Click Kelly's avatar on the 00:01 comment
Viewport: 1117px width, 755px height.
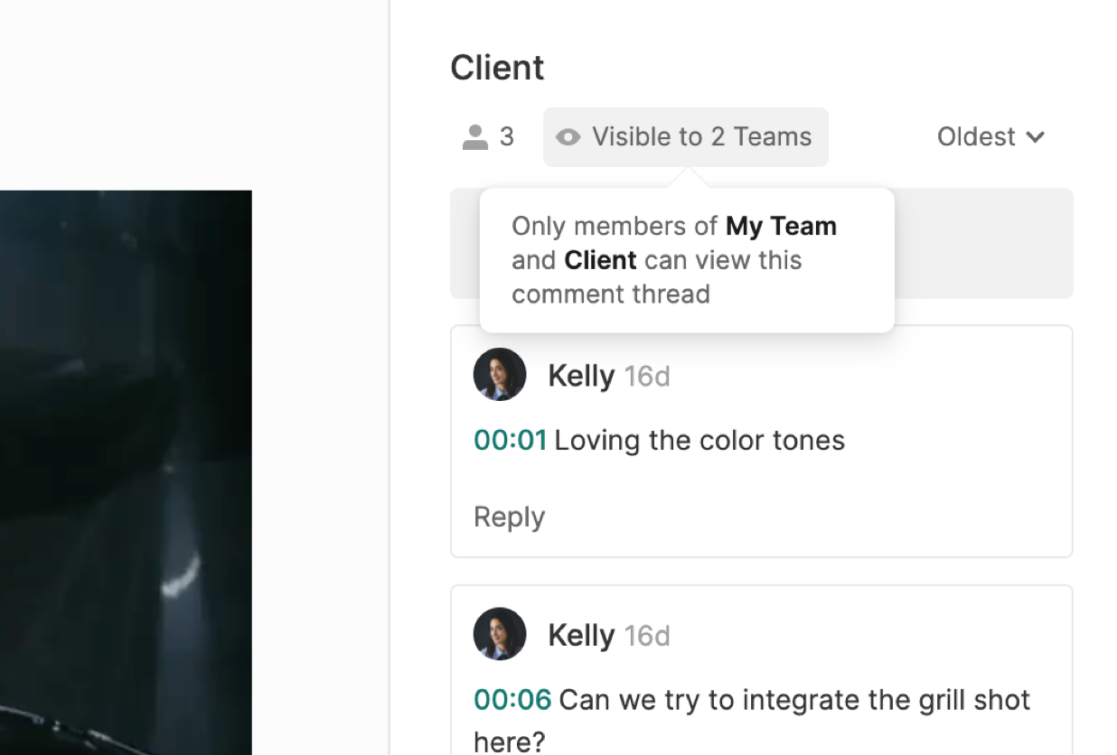tap(500, 374)
